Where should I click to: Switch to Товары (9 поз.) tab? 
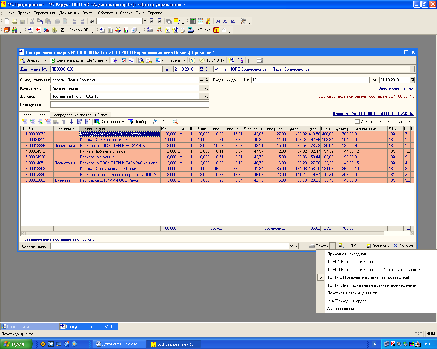pos(34,115)
